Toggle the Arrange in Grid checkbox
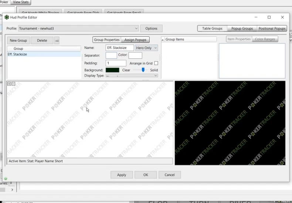Viewport: 292px width, 203px height. tap(156, 63)
